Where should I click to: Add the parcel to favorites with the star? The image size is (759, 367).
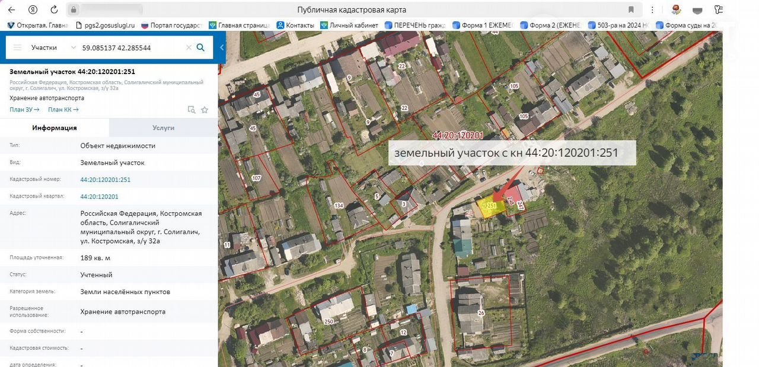pos(205,110)
